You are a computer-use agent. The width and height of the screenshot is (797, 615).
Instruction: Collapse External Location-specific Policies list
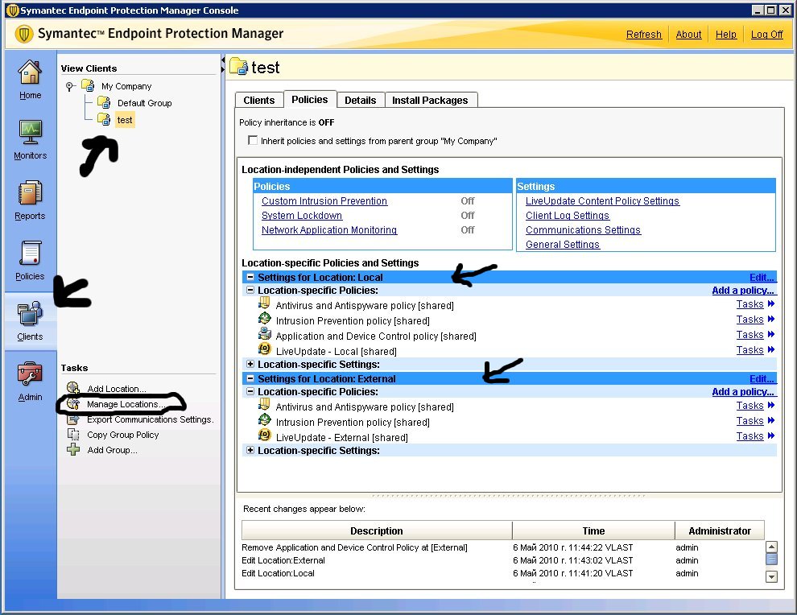[250, 391]
